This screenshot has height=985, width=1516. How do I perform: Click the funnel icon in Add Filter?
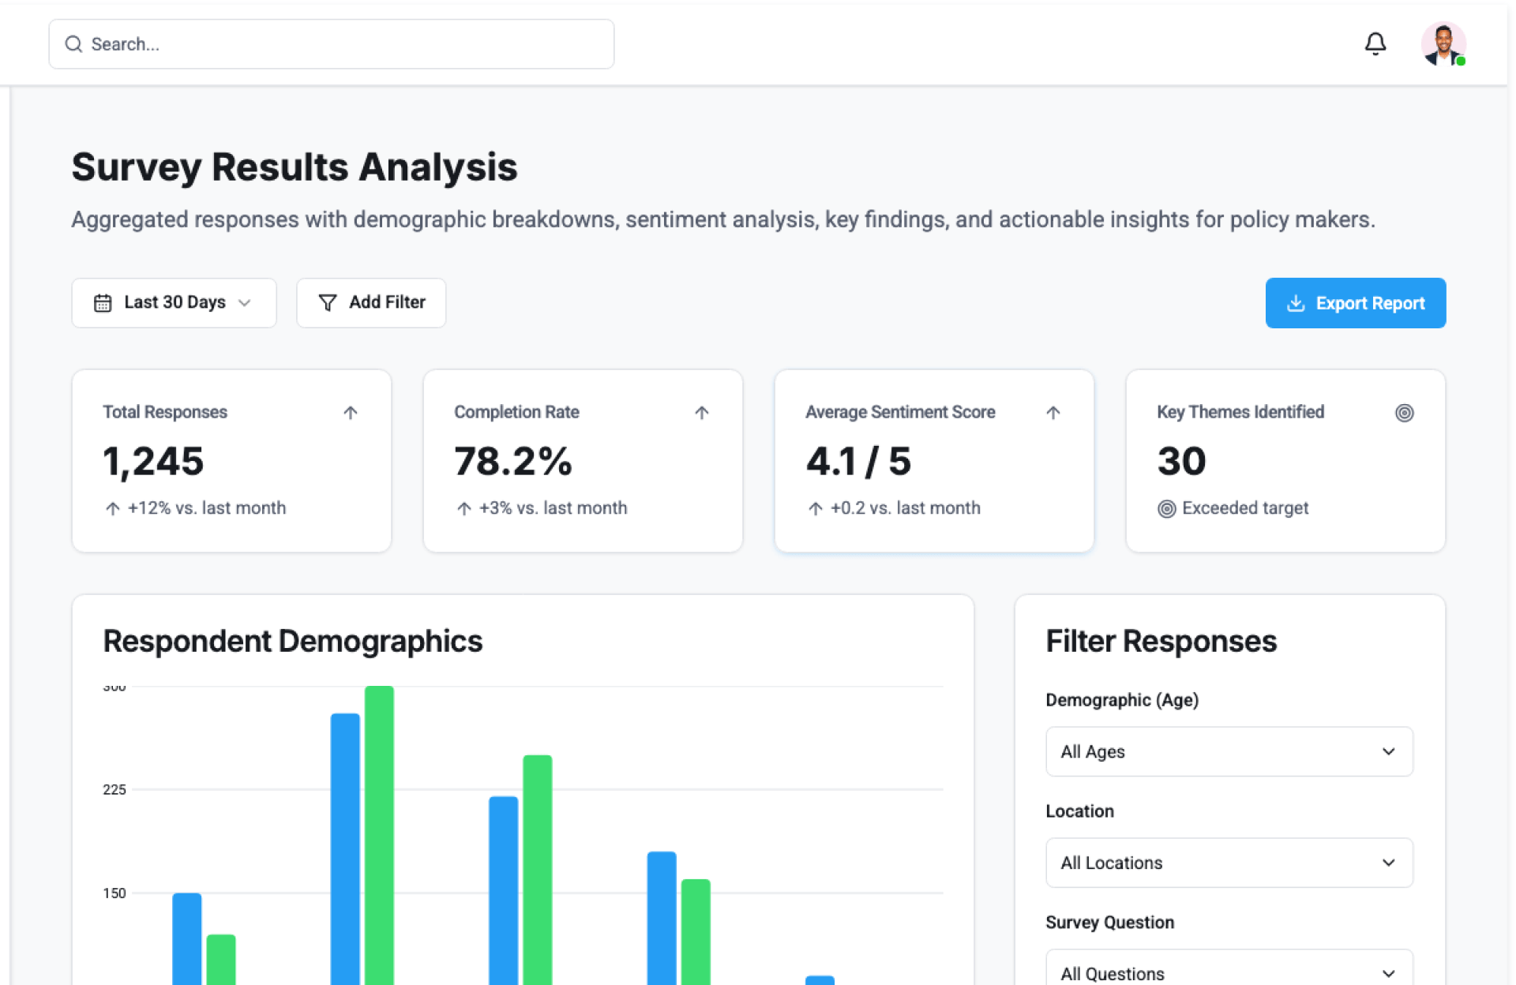pos(327,303)
